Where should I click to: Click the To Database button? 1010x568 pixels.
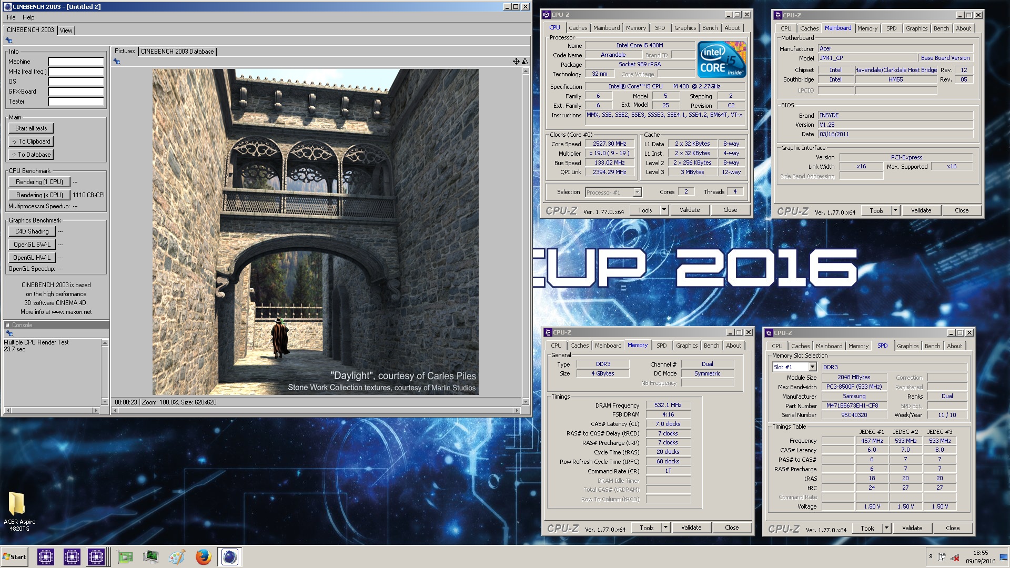[x=31, y=155]
